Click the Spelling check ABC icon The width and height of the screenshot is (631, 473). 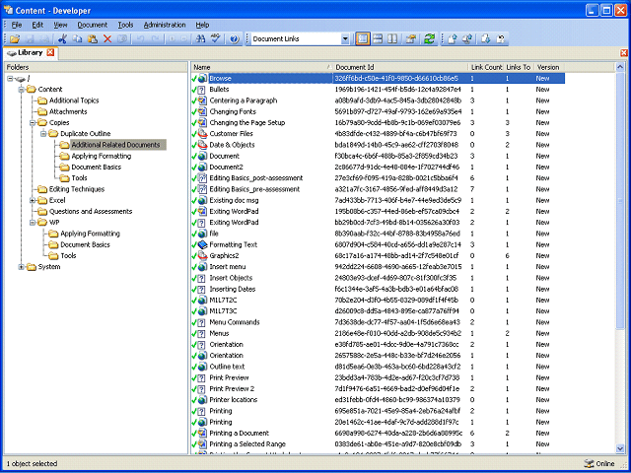click(217, 39)
